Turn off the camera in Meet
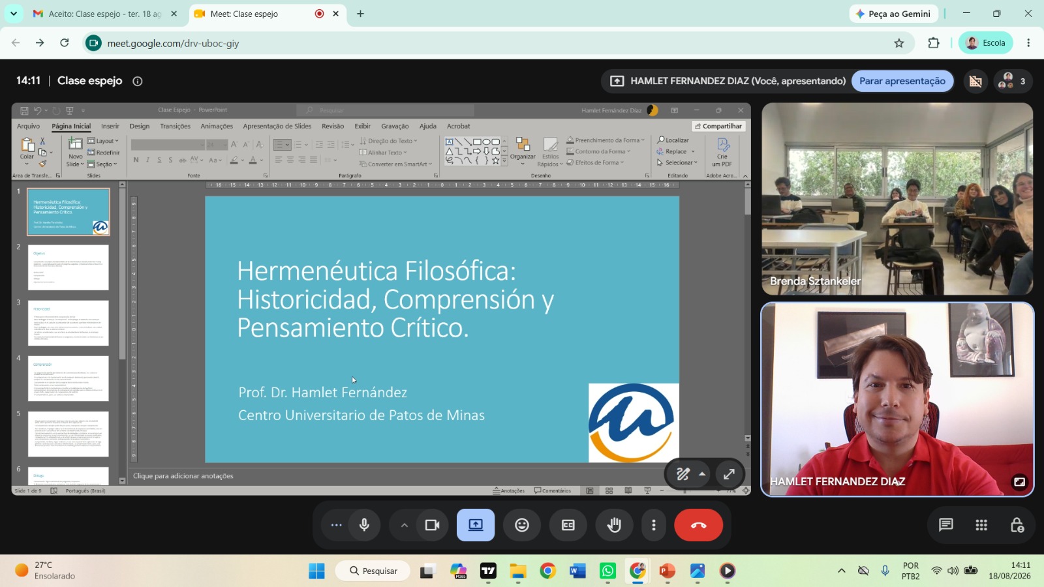 (x=432, y=525)
